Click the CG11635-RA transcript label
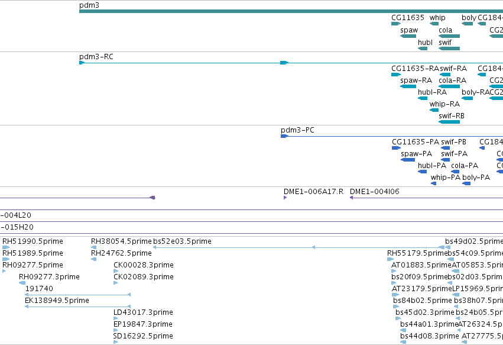The image size is (503, 345). 415,69
